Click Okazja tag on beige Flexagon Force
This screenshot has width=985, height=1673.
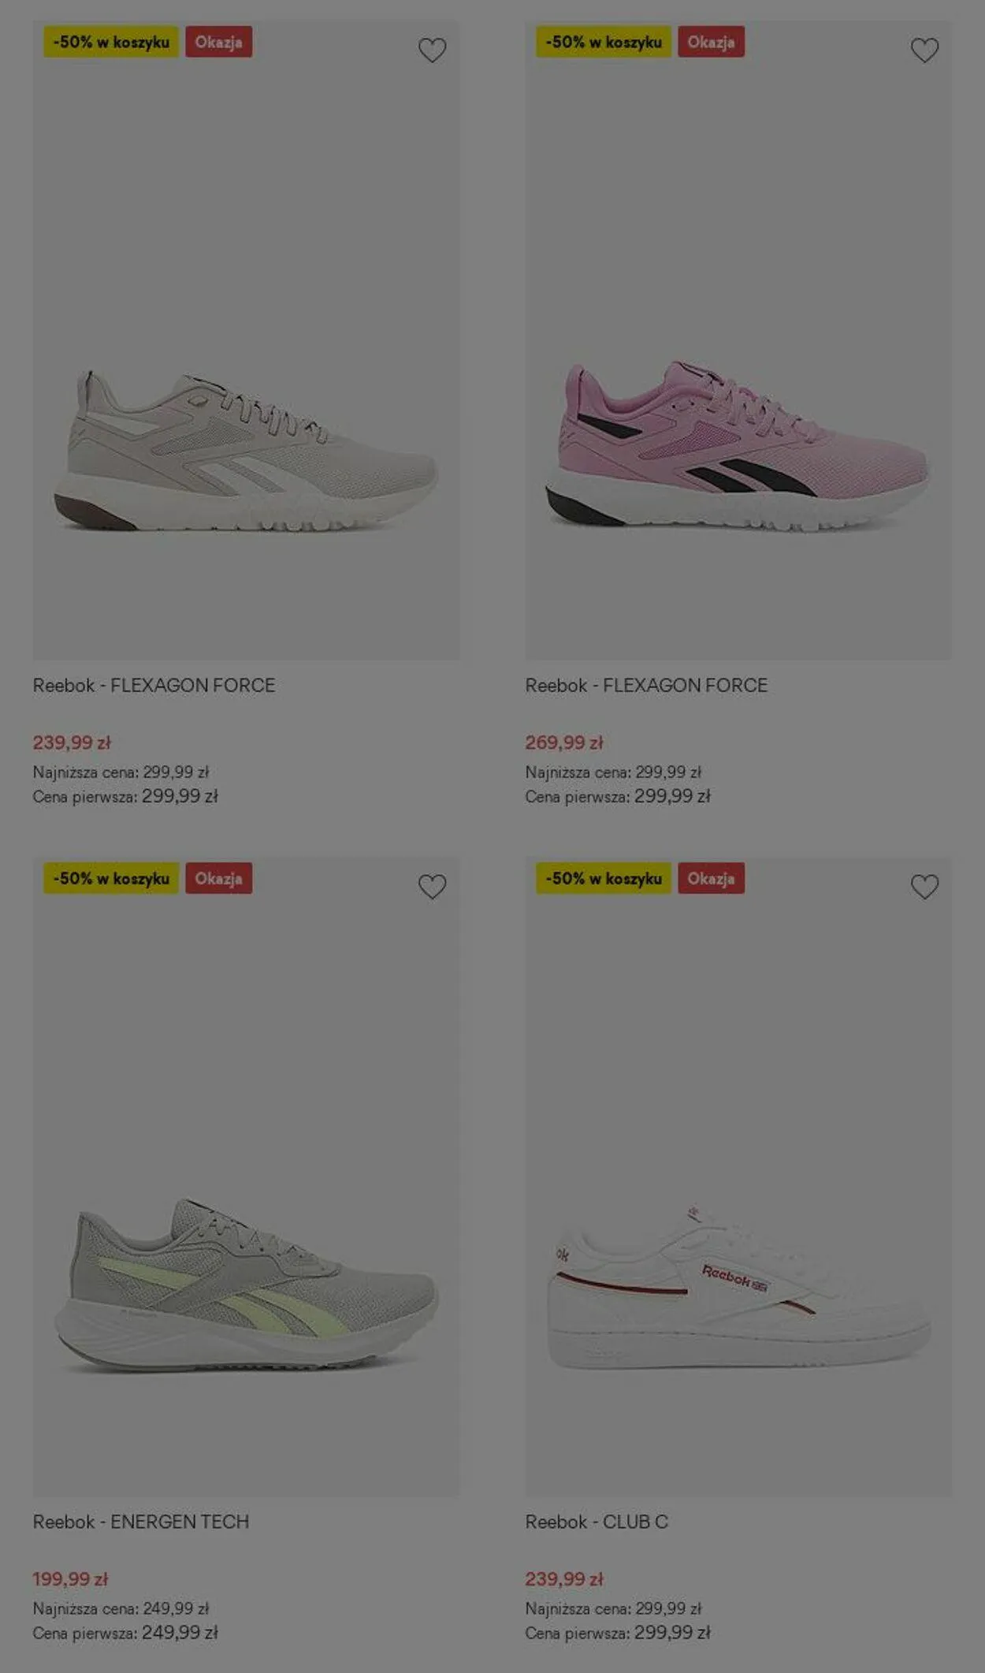pyautogui.click(x=218, y=42)
